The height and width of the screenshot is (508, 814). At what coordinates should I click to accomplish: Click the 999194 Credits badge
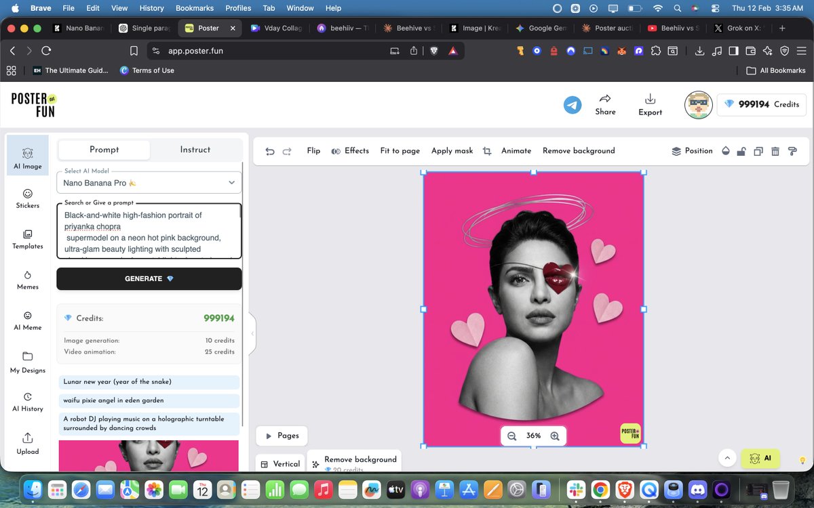[762, 105]
